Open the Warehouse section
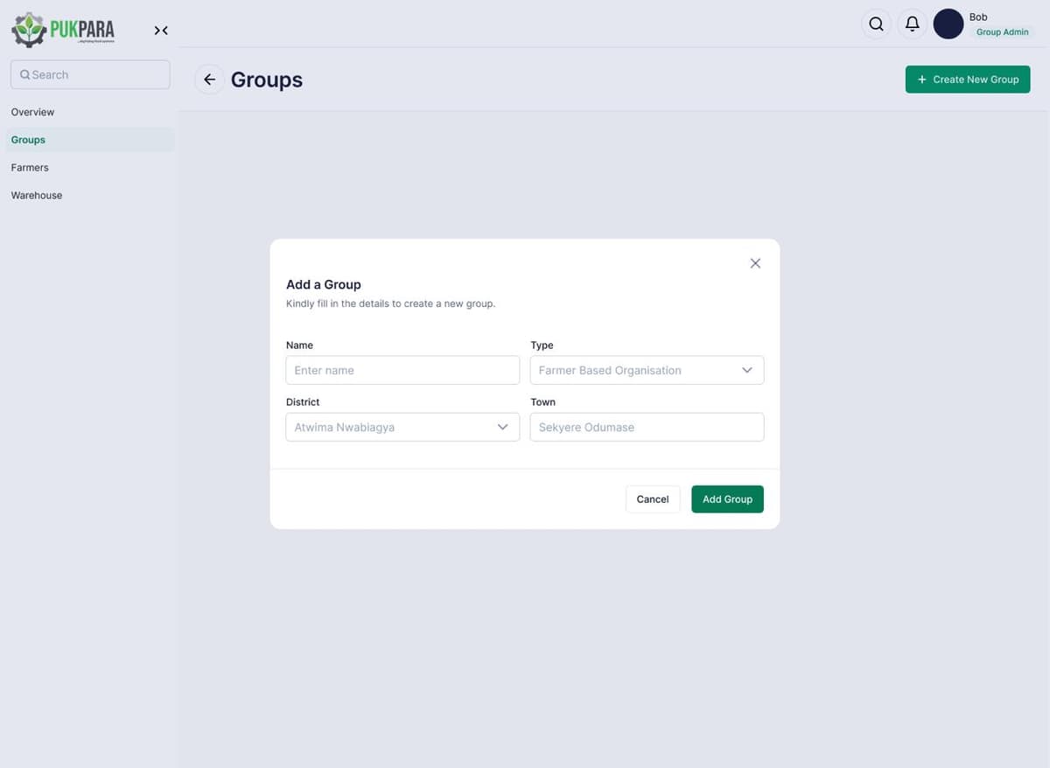This screenshot has height=768, width=1050. [36, 195]
